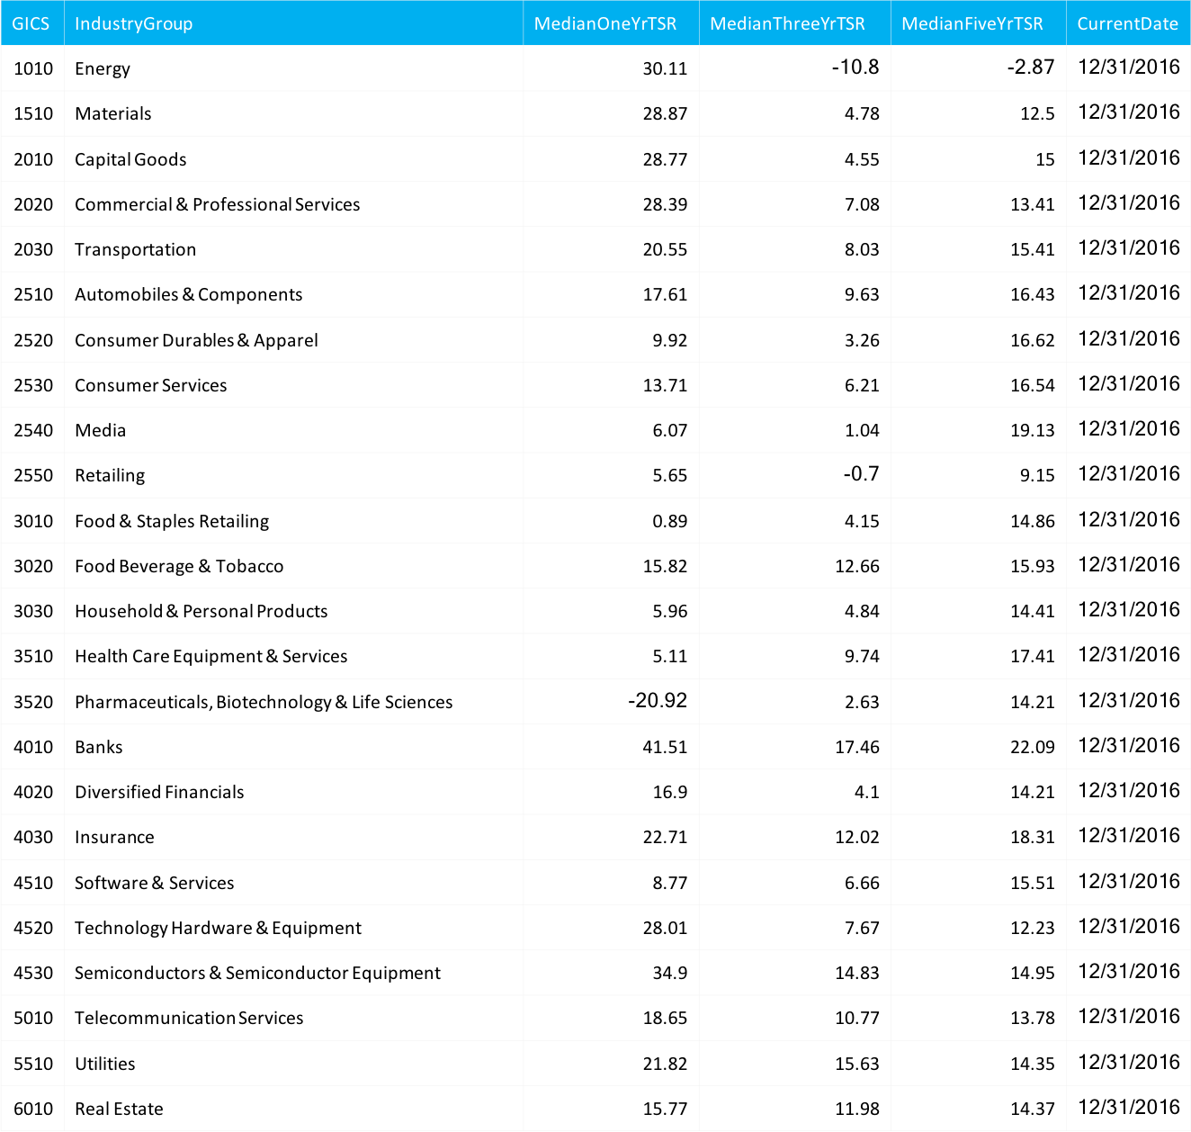The height and width of the screenshot is (1132, 1191).
Task: Select the Energy industry group cell
Action: 103,69
